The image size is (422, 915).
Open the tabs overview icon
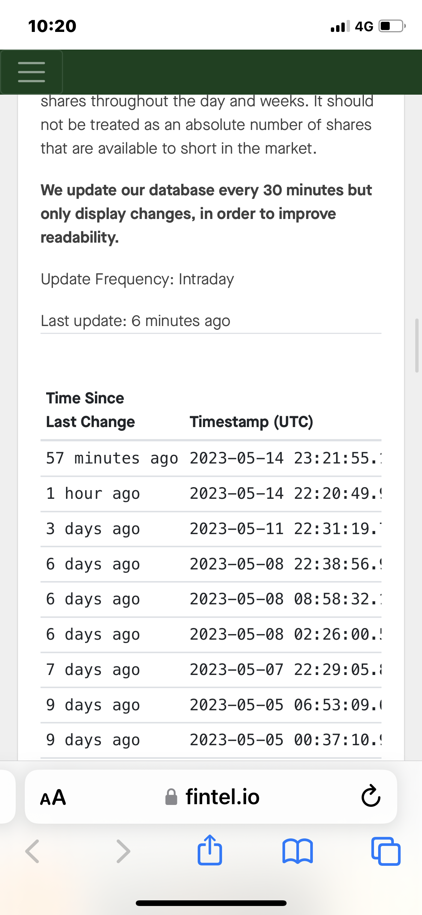386,851
